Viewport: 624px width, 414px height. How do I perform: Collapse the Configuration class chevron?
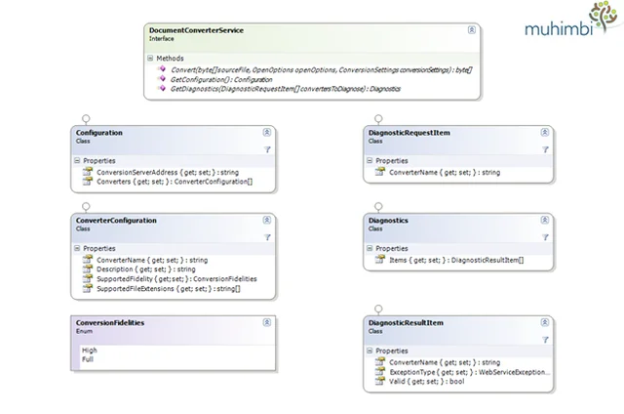tap(267, 132)
